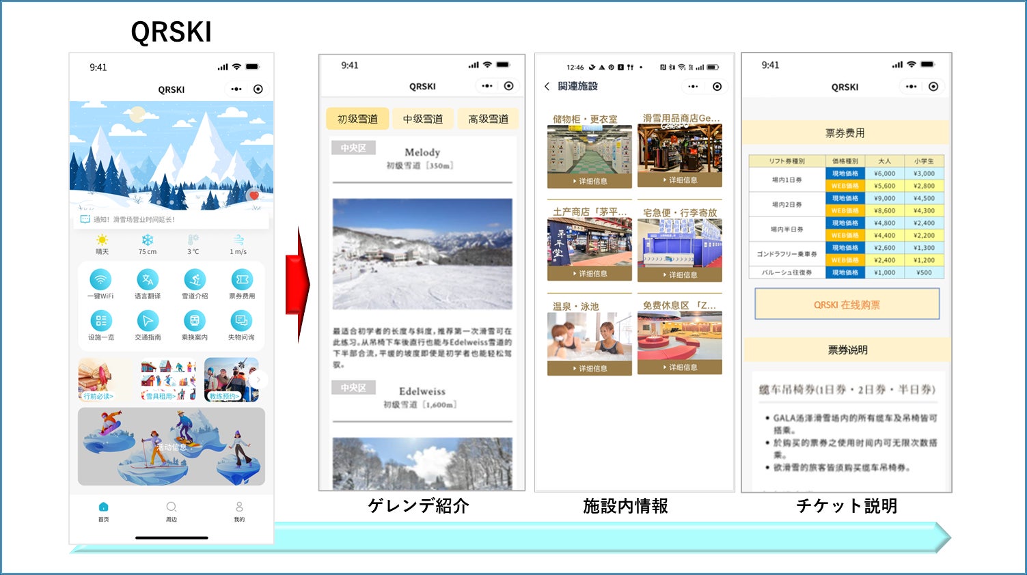Viewport: 1027px width, 575px height.
Task: Open the 交通指南 transport guide icon
Action: [148, 321]
